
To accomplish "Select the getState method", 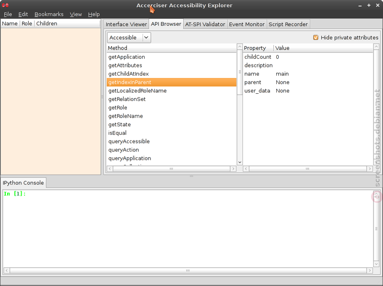I will tap(171, 124).
